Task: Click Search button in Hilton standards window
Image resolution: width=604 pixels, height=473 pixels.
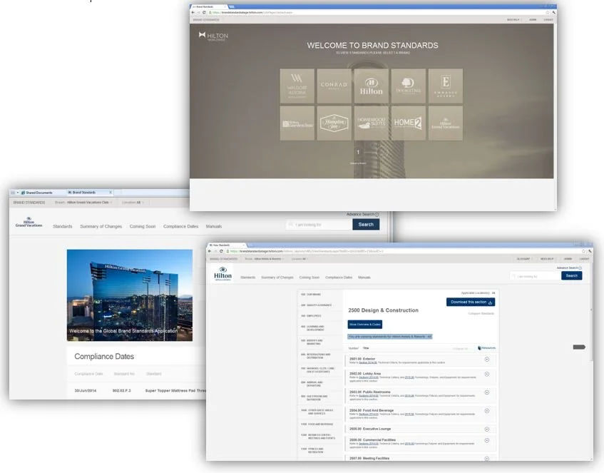Action: pos(572,275)
